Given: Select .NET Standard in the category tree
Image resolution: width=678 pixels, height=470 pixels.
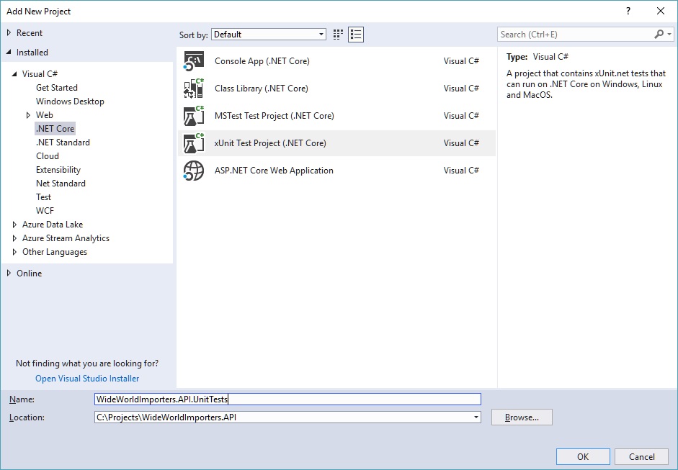Looking at the screenshot, I should (x=63, y=143).
